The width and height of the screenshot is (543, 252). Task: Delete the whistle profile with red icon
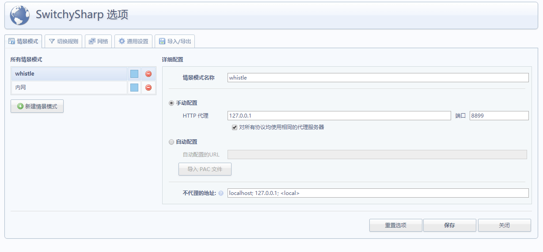pyautogui.click(x=148, y=74)
